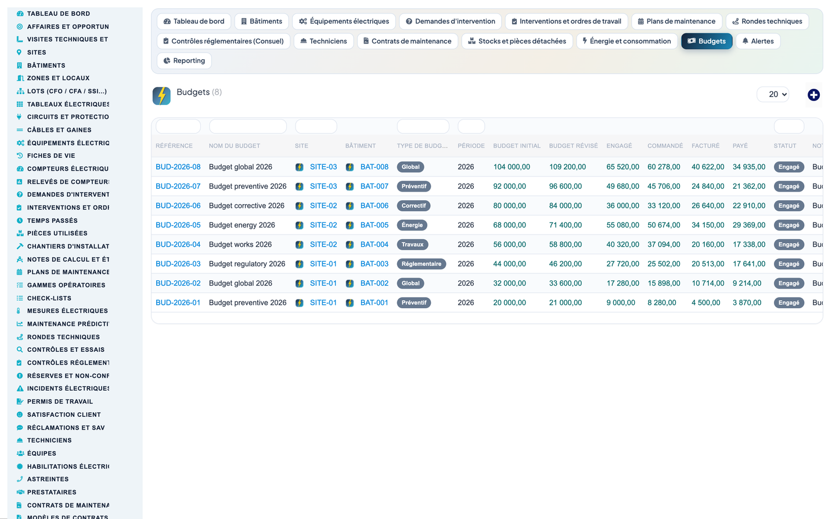
Task: Click the Astreintes phone icon in sidebar
Action: click(20, 479)
